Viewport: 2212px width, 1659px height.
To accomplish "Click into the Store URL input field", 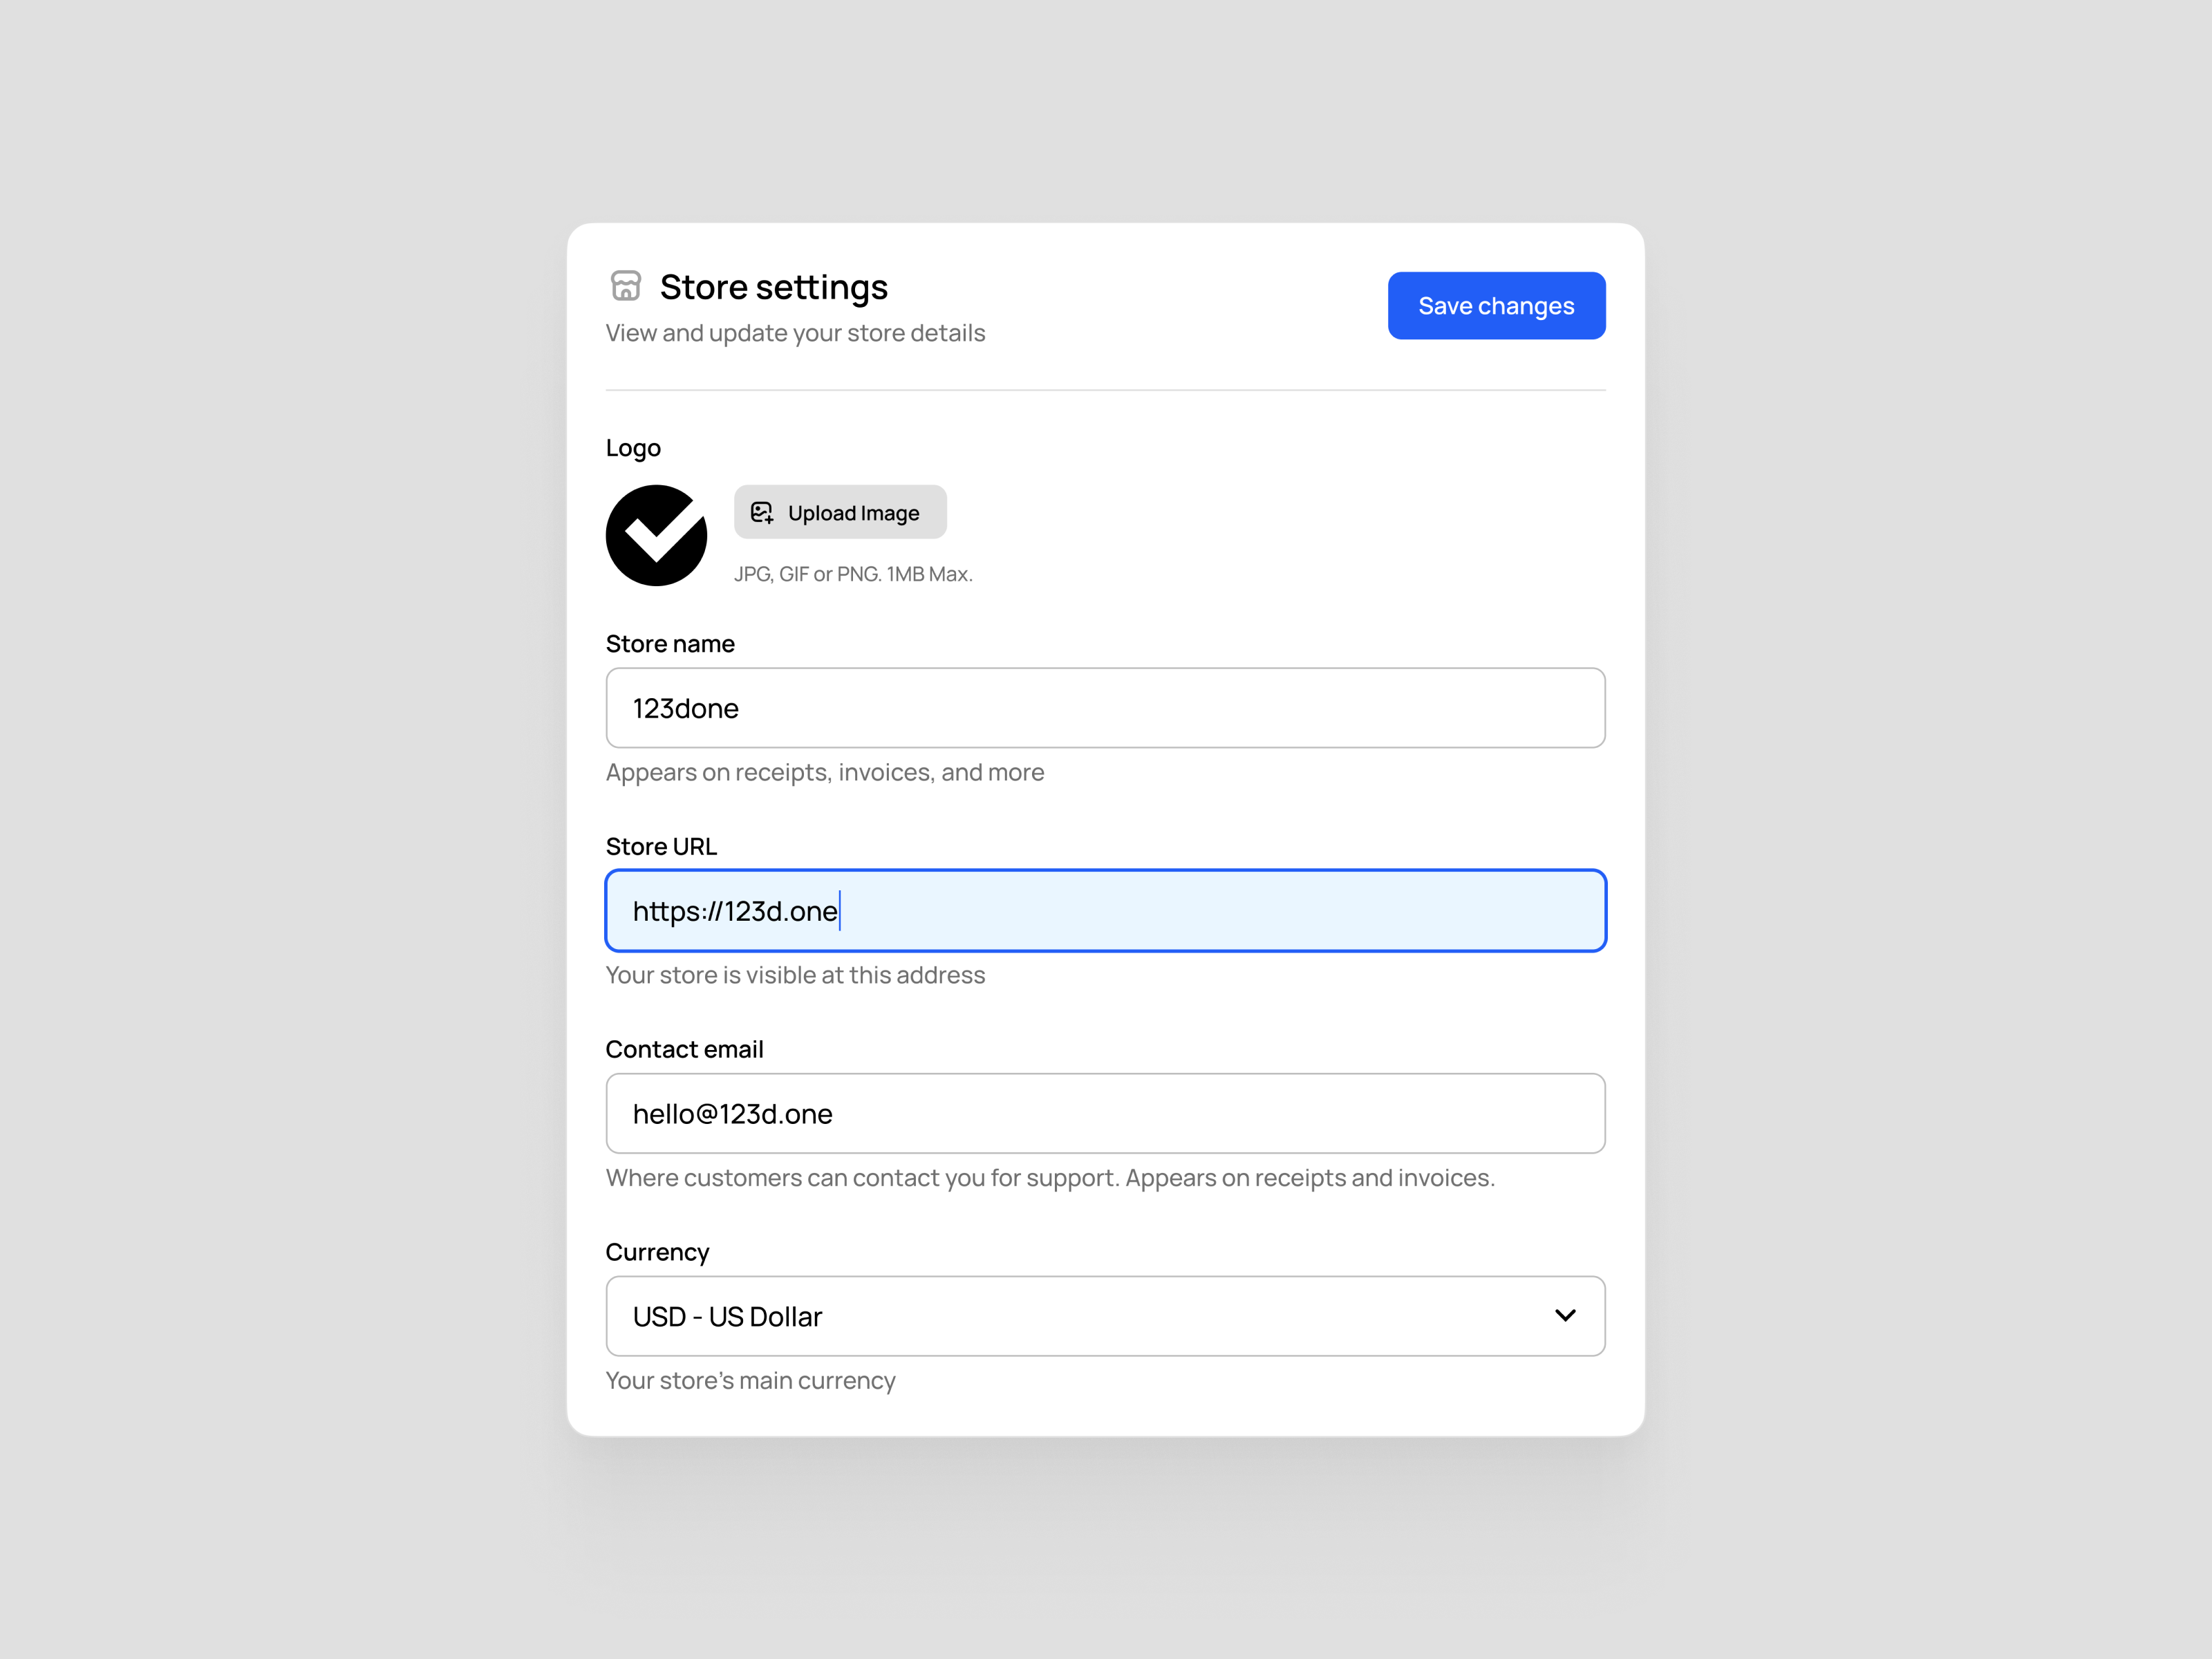I will 1105,911.
